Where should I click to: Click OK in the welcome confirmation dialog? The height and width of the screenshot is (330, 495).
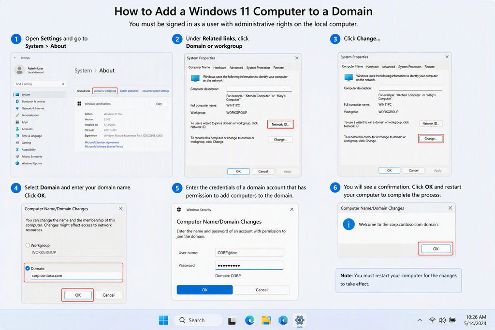point(436,249)
